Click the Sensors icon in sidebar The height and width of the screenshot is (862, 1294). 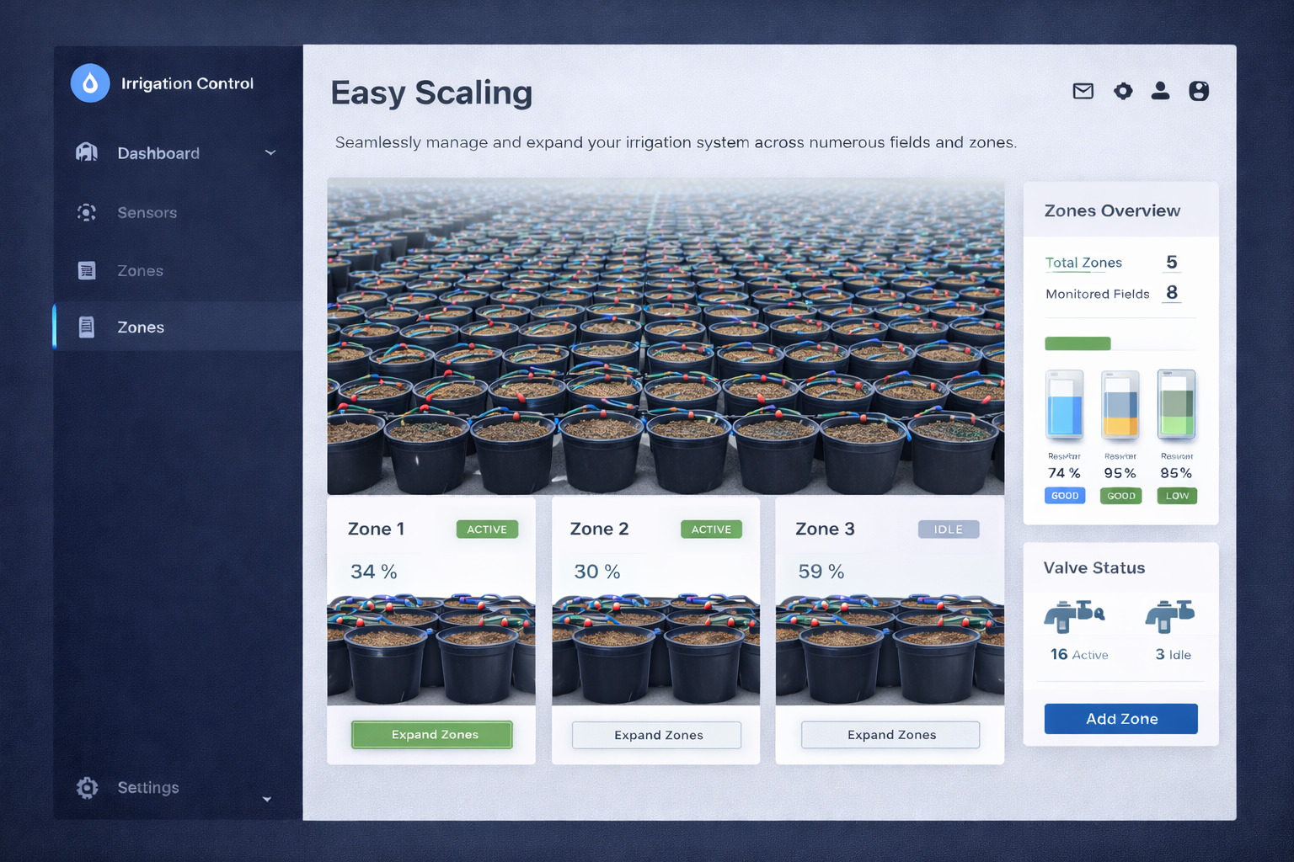click(86, 212)
